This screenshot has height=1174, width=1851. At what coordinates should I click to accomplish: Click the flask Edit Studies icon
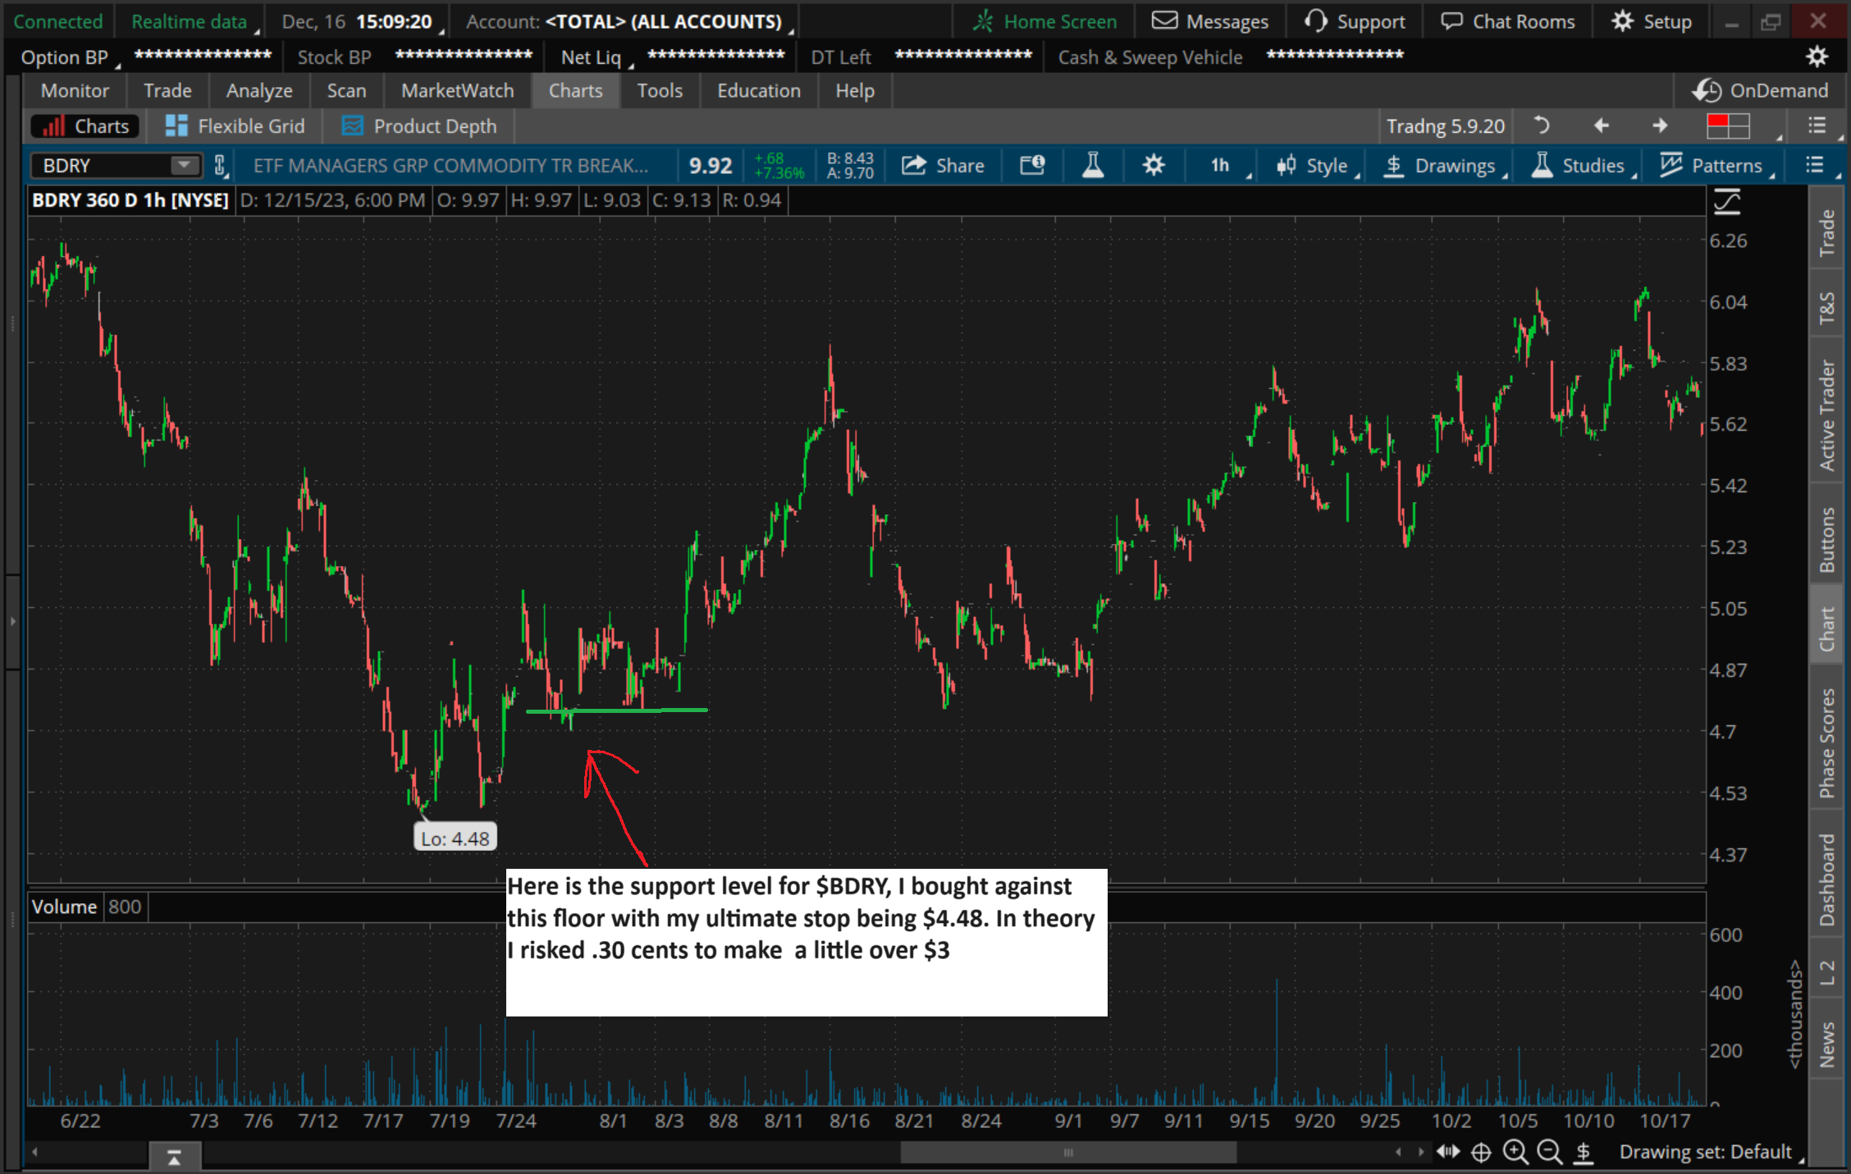(x=1092, y=166)
